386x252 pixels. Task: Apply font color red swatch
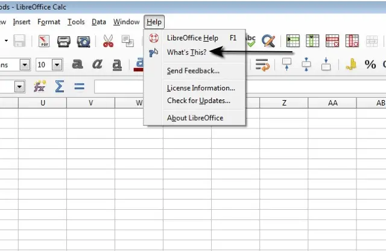click(139, 70)
